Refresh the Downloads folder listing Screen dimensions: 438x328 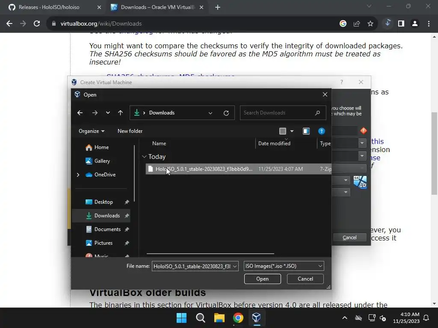click(226, 113)
